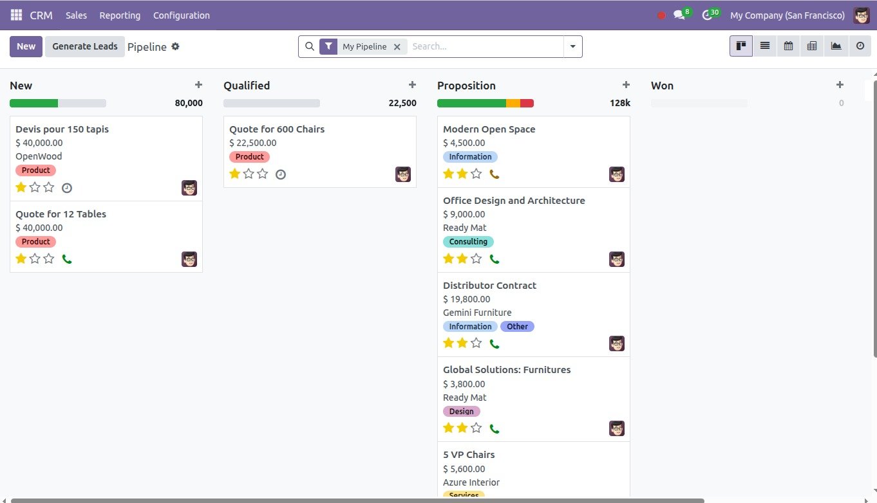The height and width of the screenshot is (503, 877).
Task: Expand the search options dropdown arrow
Action: (572, 46)
